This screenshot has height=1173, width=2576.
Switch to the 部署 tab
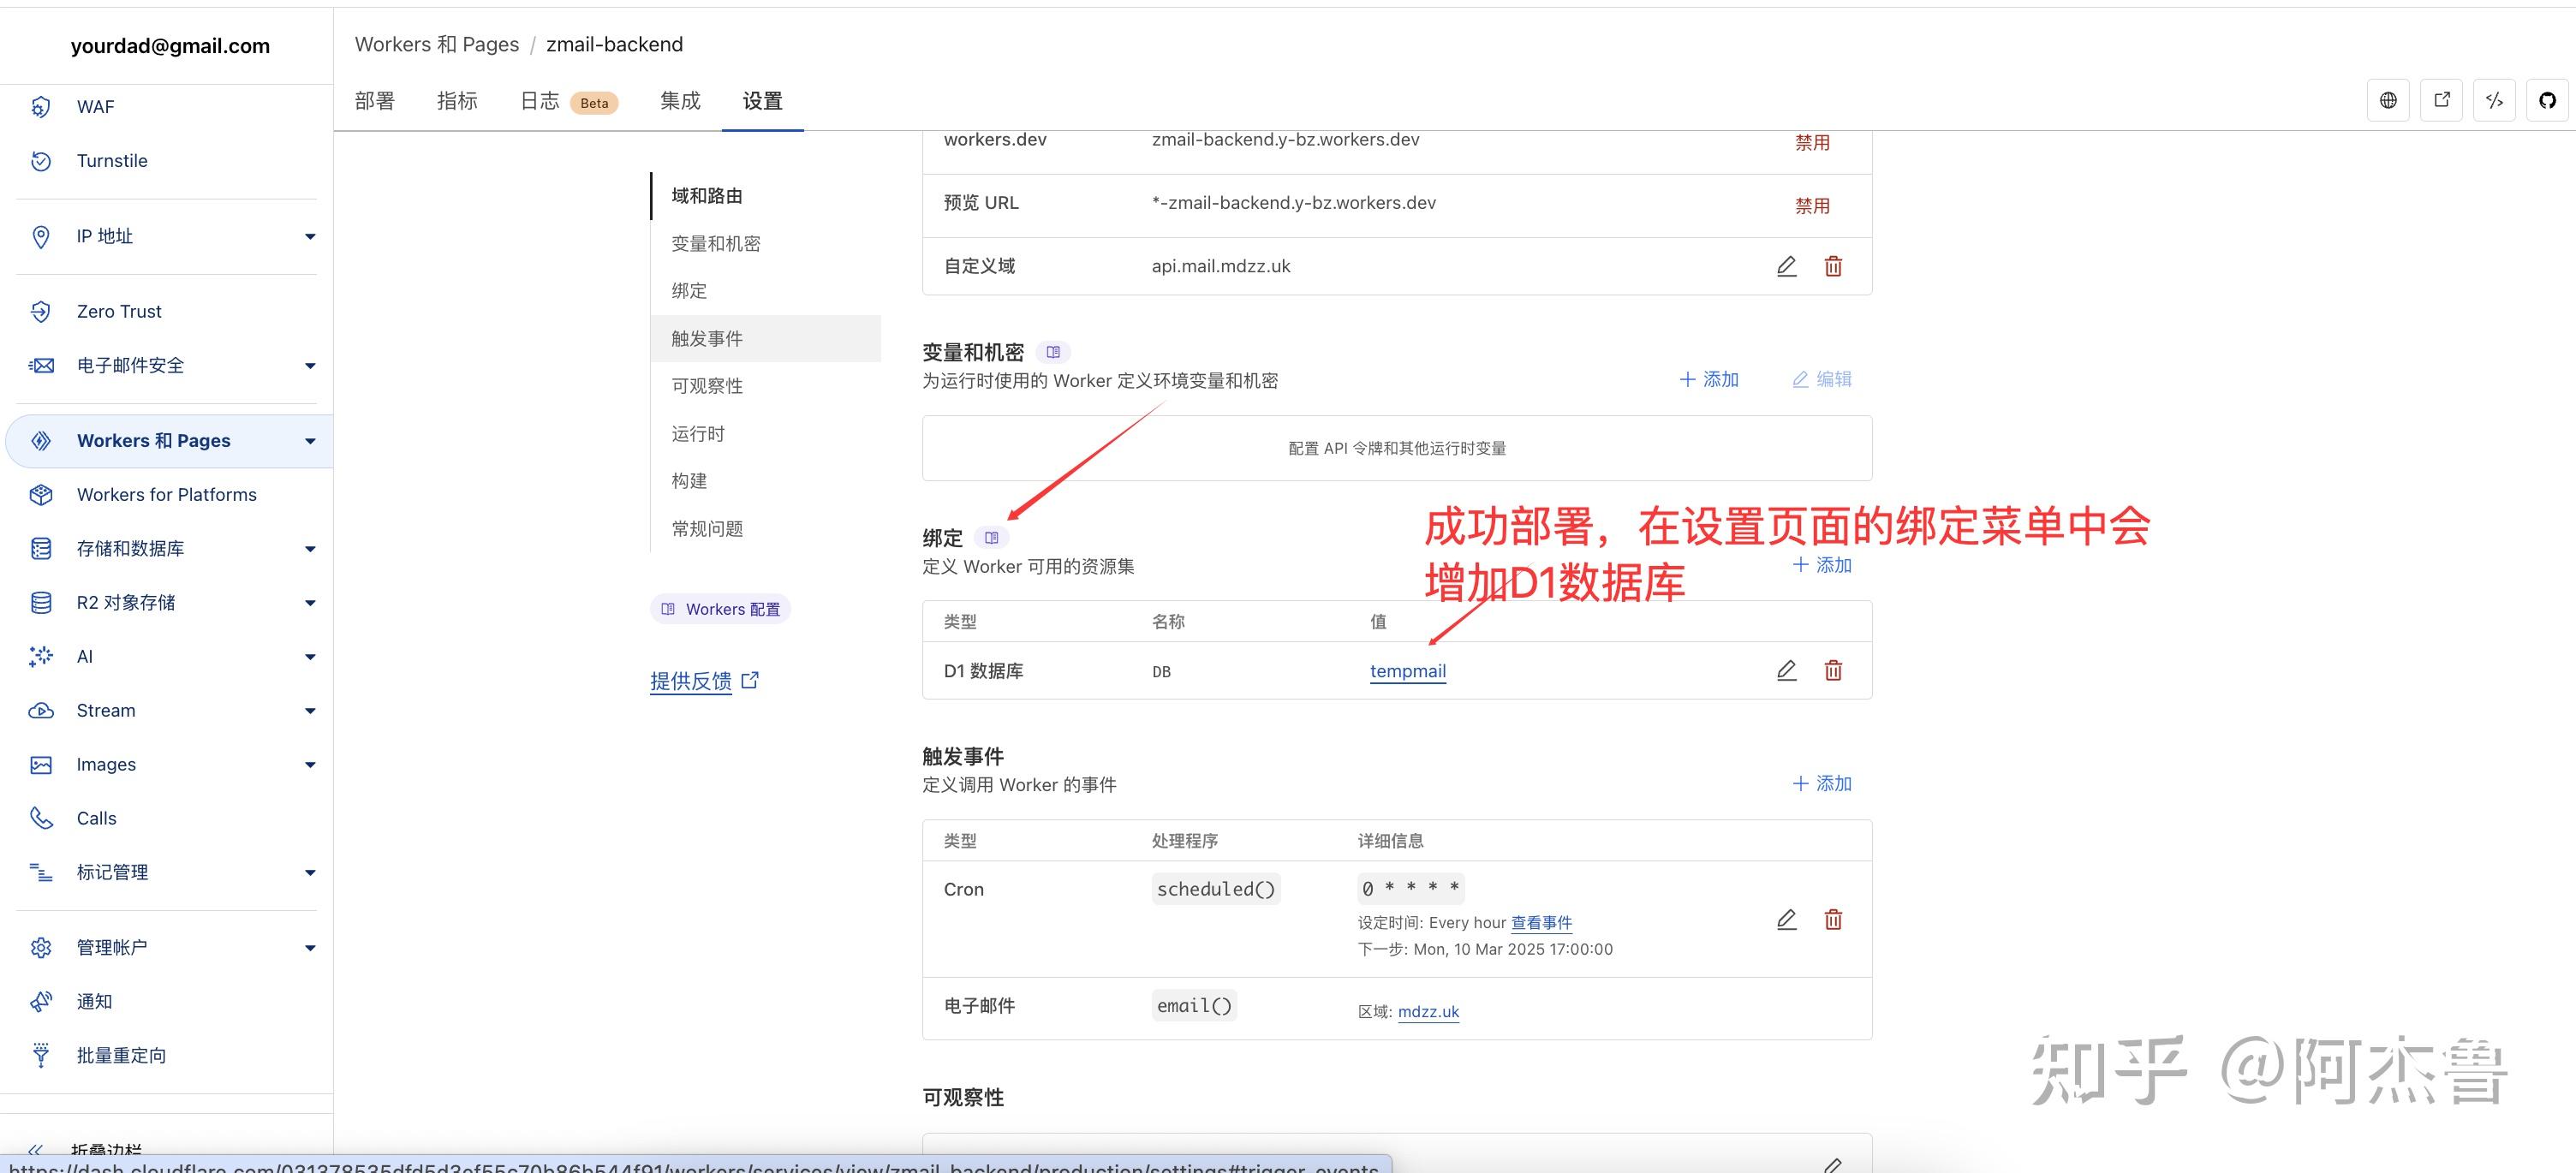click(375, 100)
